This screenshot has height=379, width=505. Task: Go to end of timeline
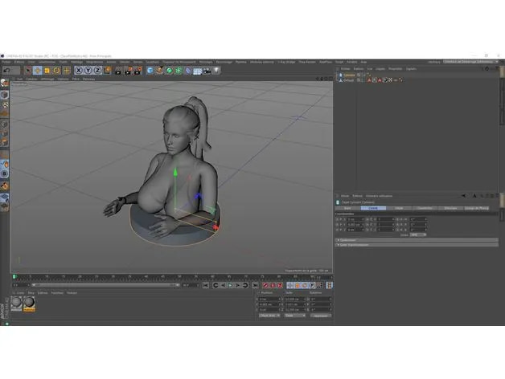point(255,285)
